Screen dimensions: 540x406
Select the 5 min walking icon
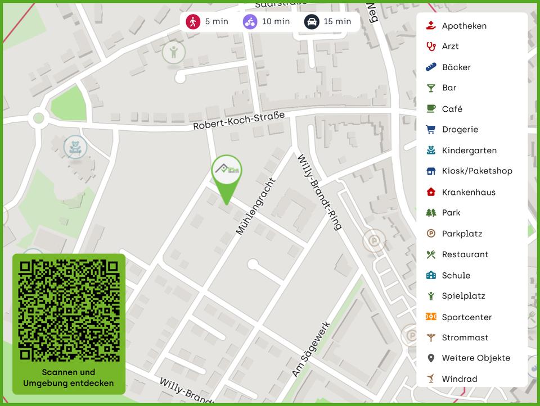[x=193, y=21]
